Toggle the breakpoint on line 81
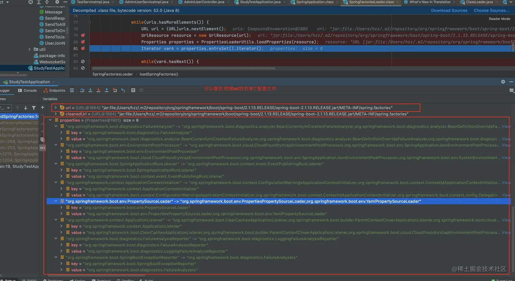515x281 pixels. click(x=83, y=48)
